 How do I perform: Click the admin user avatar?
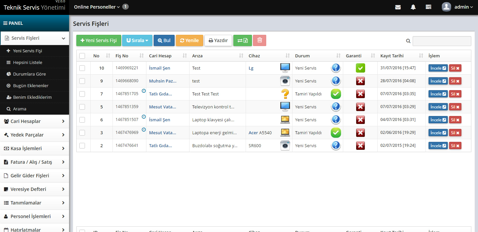point(446,7)
